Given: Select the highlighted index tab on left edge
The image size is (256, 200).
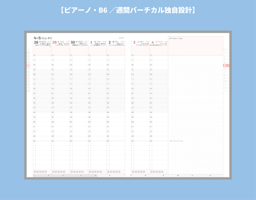Looking at the screenshot, I should coord(29,65).
